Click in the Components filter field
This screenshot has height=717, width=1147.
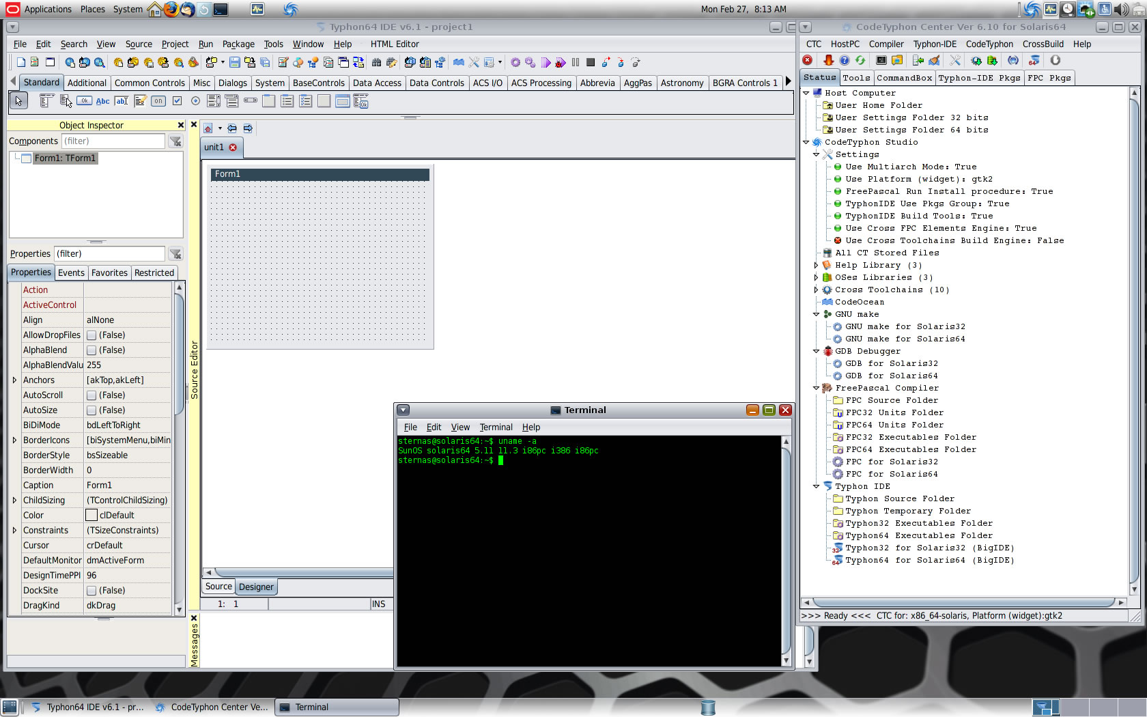[113, 141]
